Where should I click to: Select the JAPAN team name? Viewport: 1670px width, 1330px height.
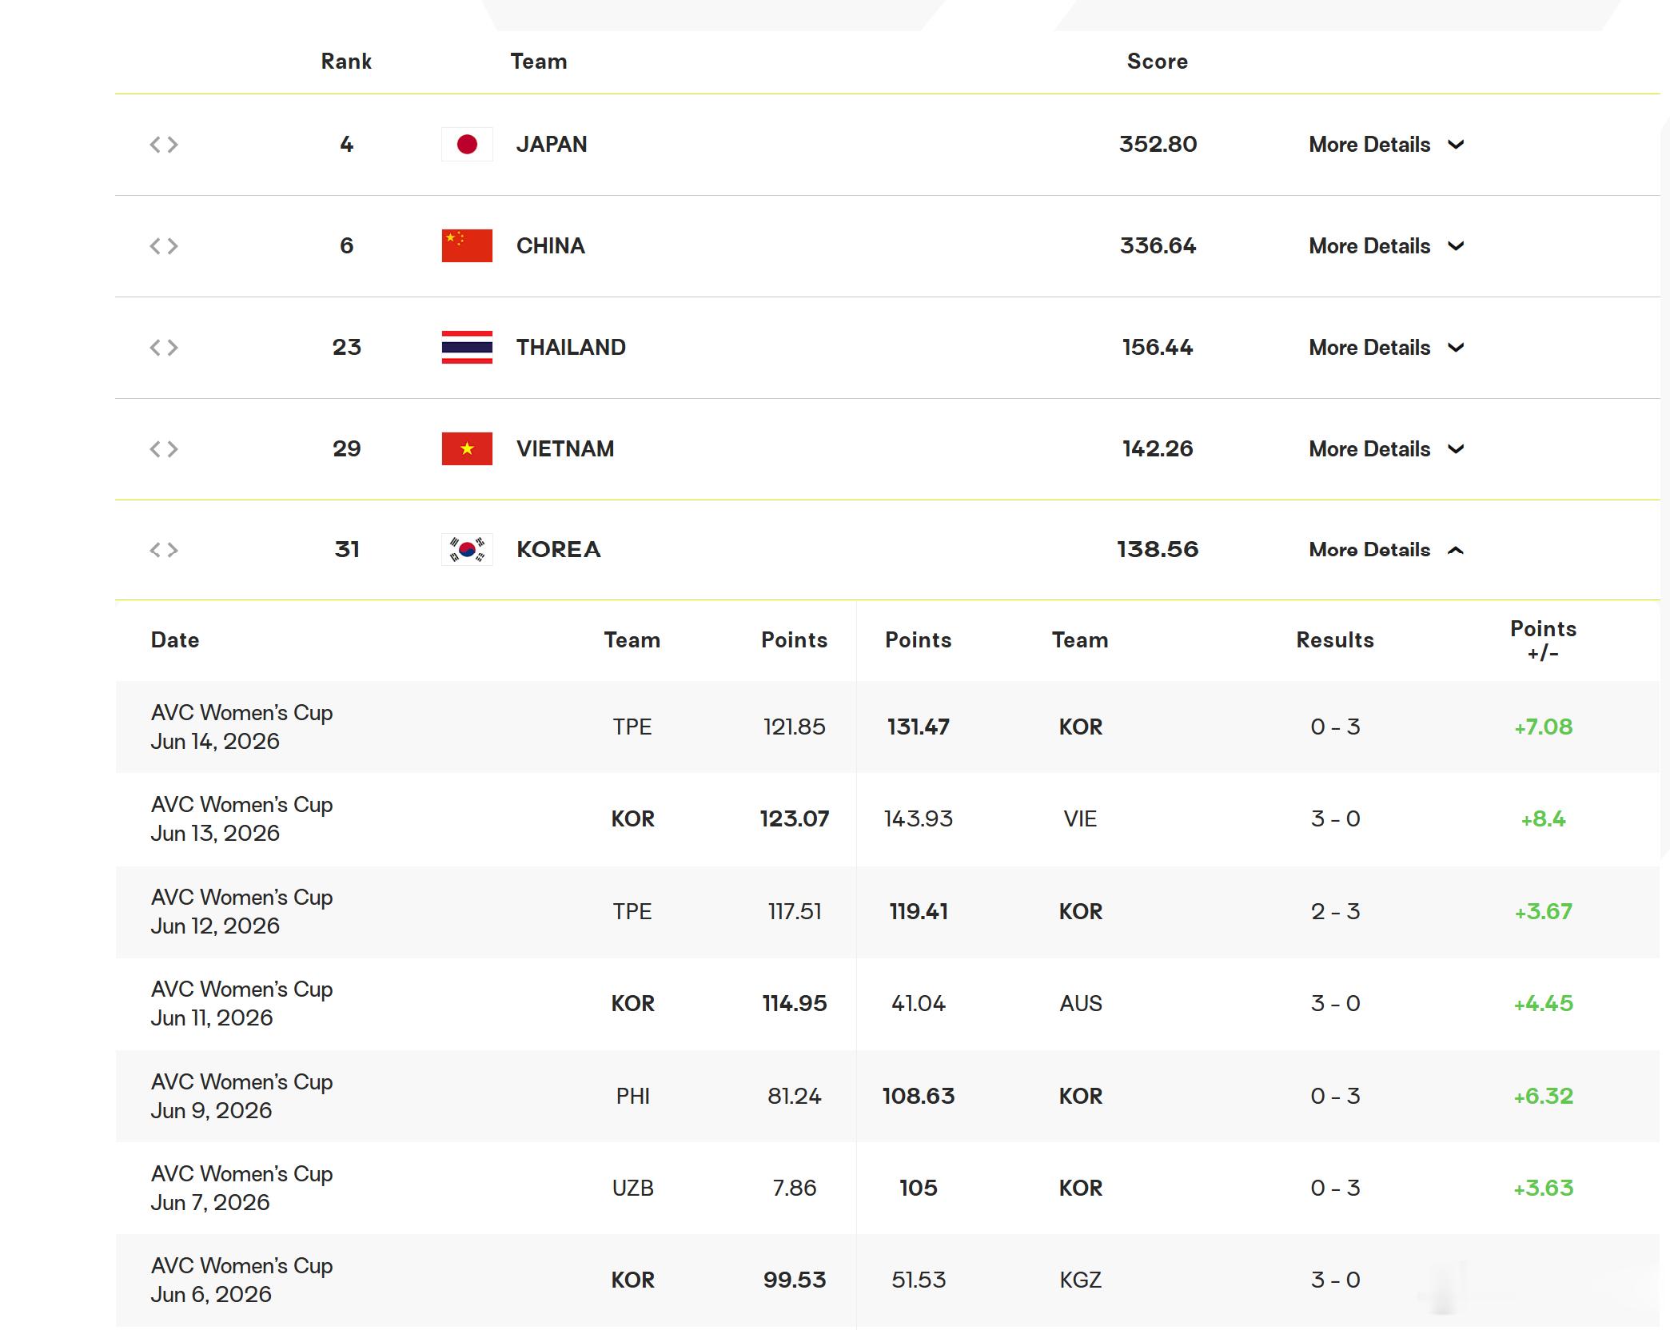[552, 144]
